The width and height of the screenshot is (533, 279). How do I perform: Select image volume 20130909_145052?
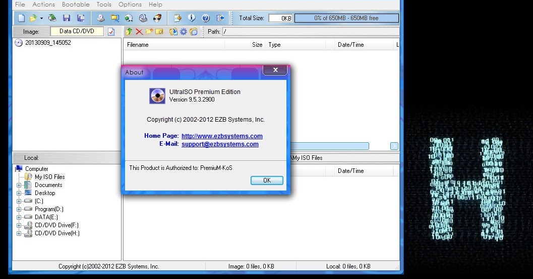coord(48,43)
